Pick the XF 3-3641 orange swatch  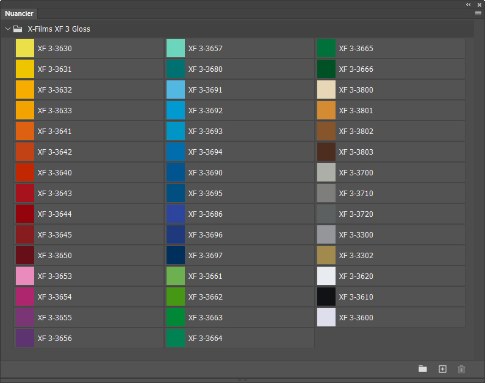(25, 131)
